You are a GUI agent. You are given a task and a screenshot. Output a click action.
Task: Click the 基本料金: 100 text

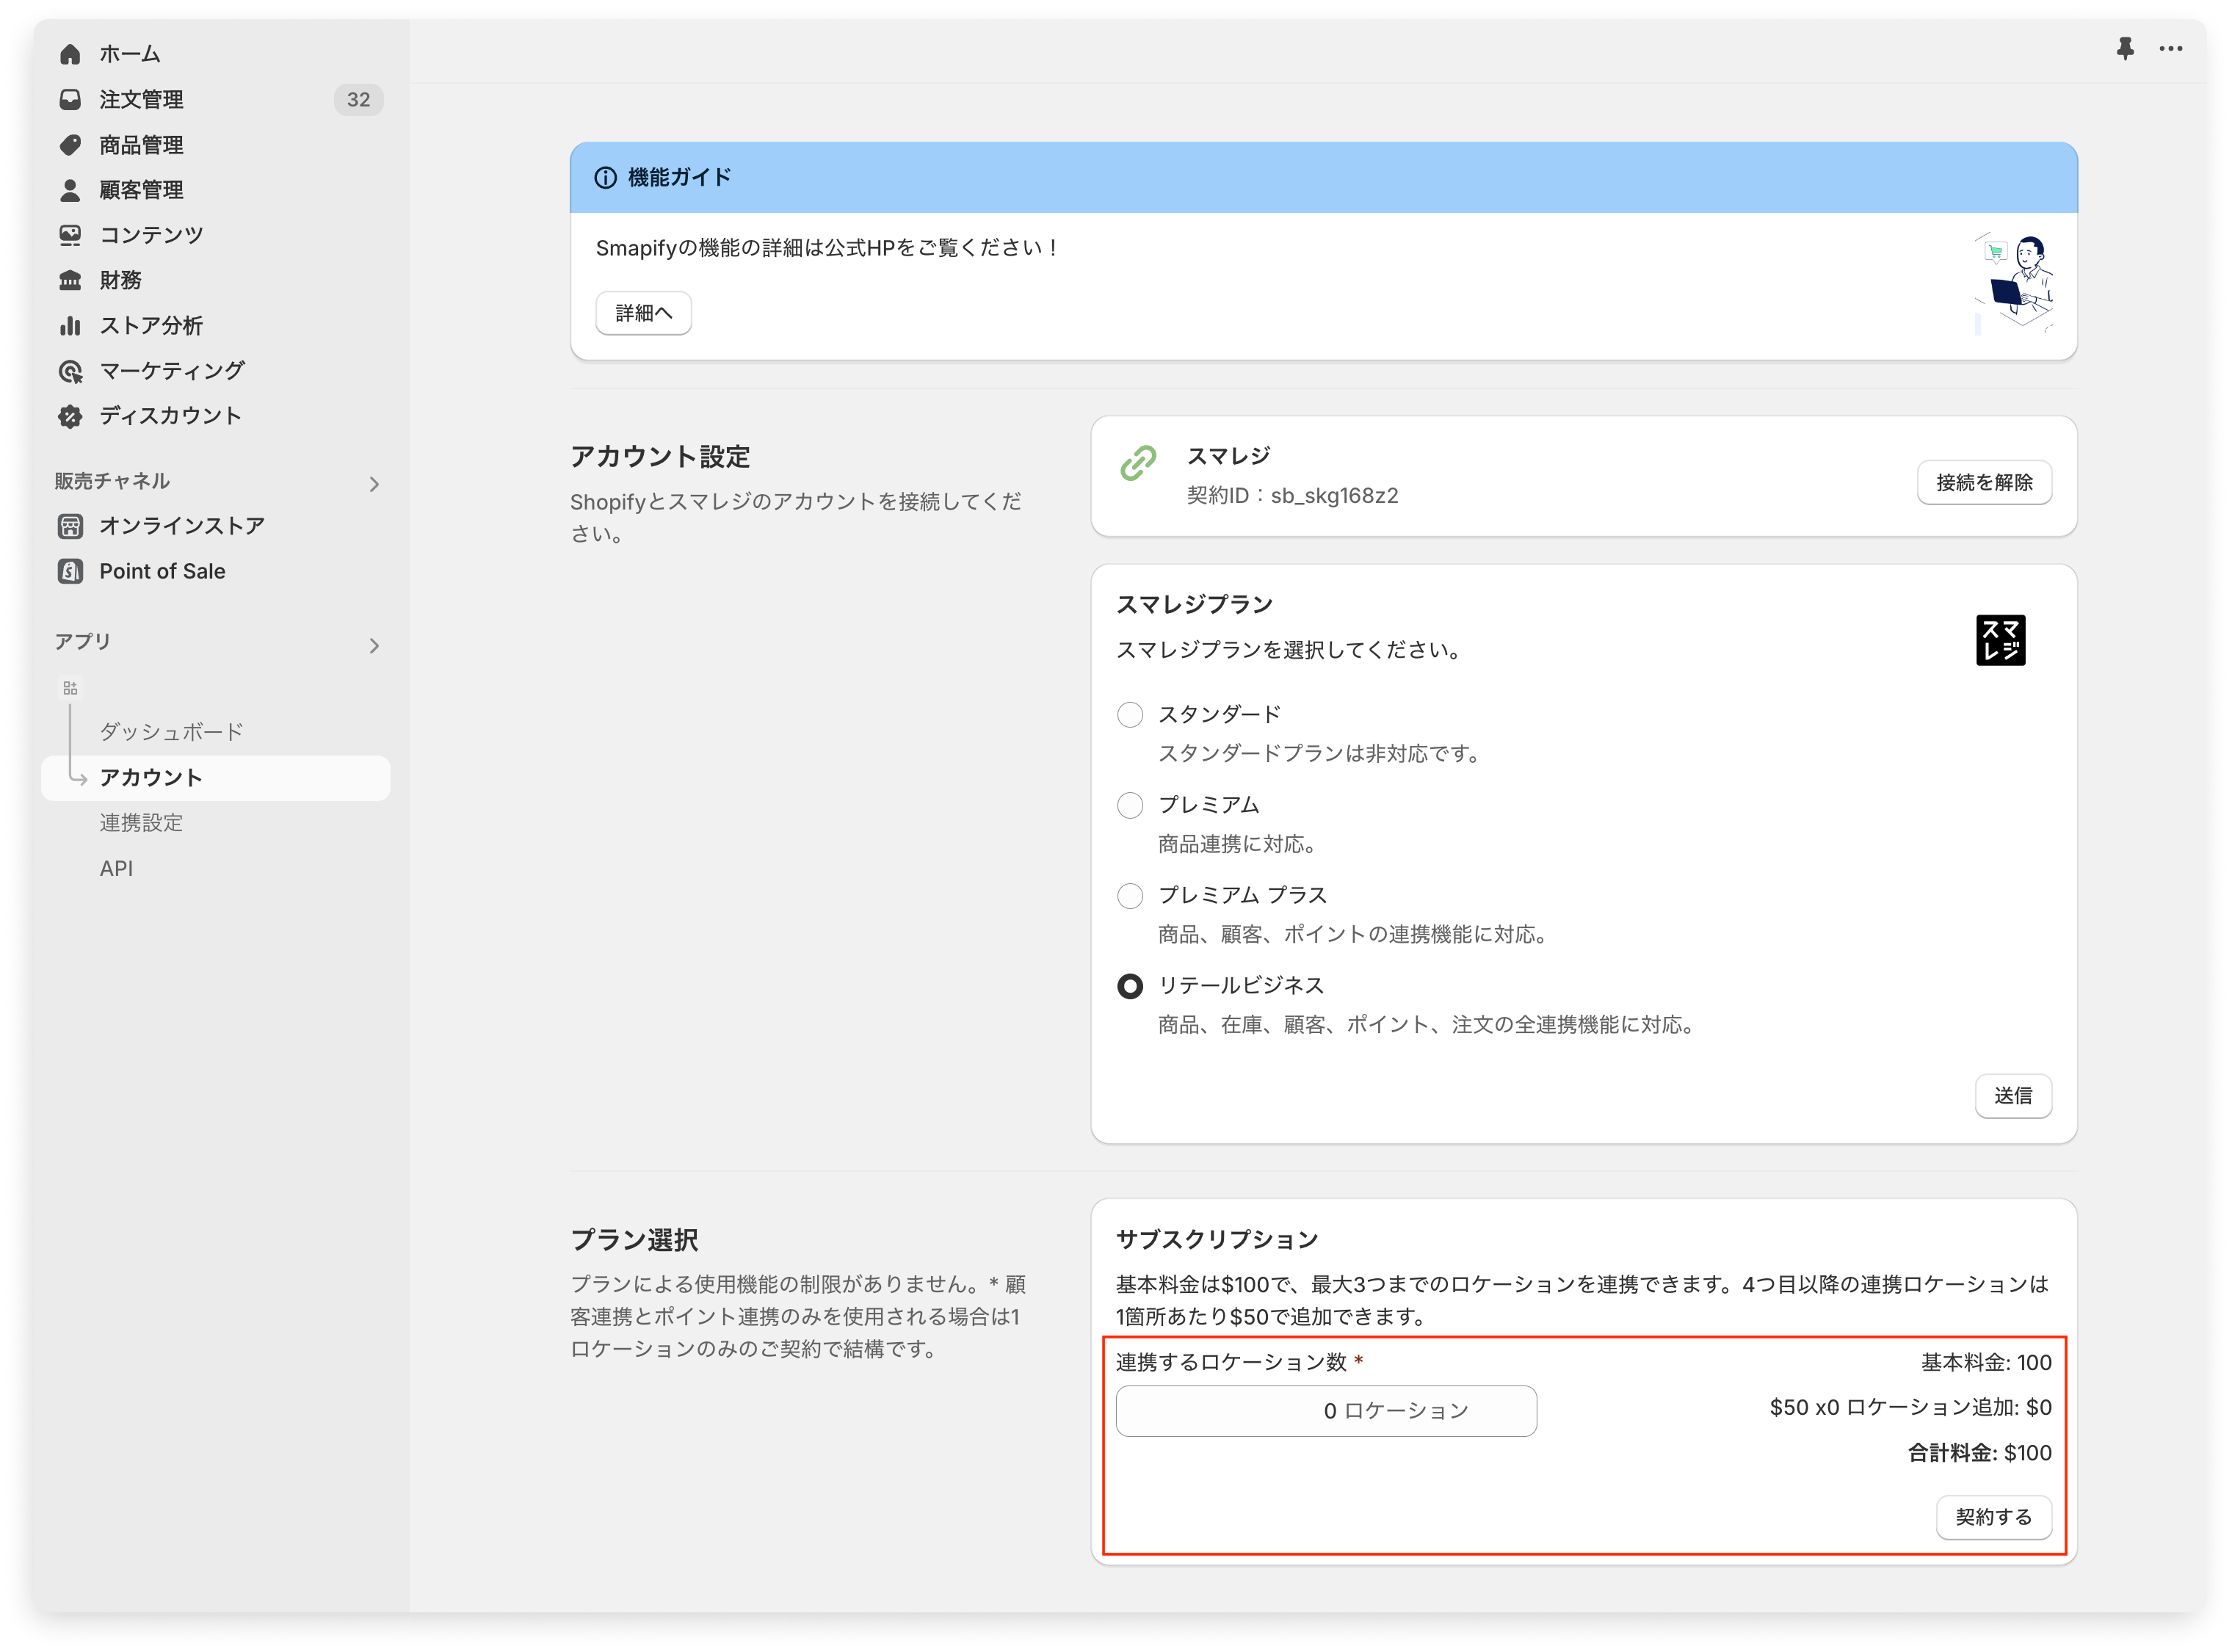click(x=1986, y=1362)
